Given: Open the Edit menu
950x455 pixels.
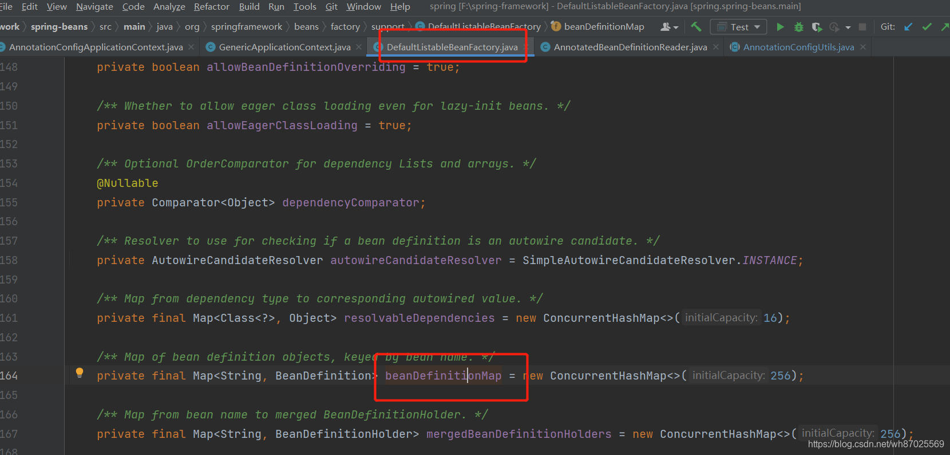Looking at the screenshot, I should coord(30,7).
